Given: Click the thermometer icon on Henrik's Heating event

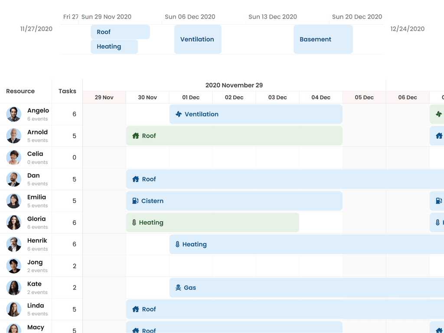Looking at the screenshot, I should pyautogui.click(x=177, y=245).
